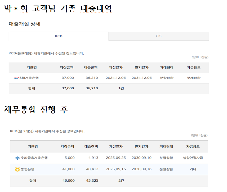This screenshot has height=192, width=227.
Task: Click the 2025.09.16 opening date for 농협은행
Action: point(115,169)
